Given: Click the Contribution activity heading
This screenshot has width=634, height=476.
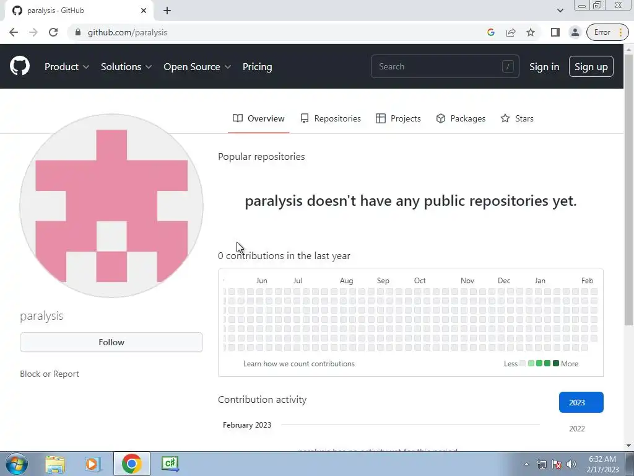Looking at the screenshot, I should click(262, 400).
